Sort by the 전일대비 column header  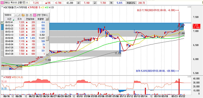click(x=30, y=19)
